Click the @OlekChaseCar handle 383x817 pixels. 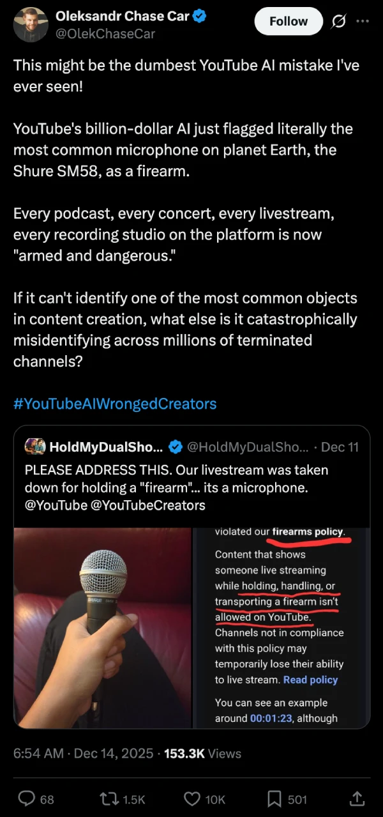105,34
